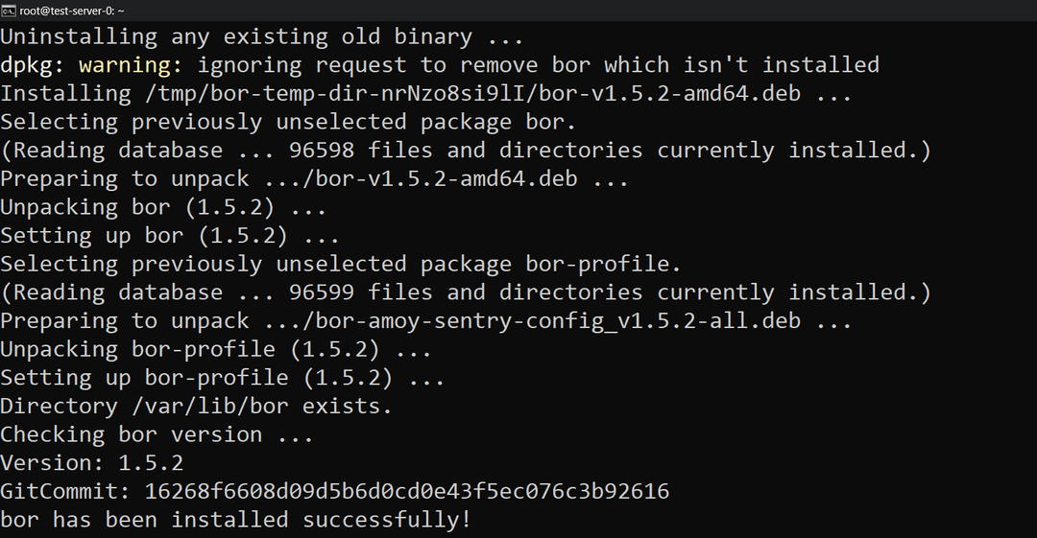1037x538 pixels.
Task: Click 'Selecting previously unselected package bor.' line
Action: (x=289, y=122)
